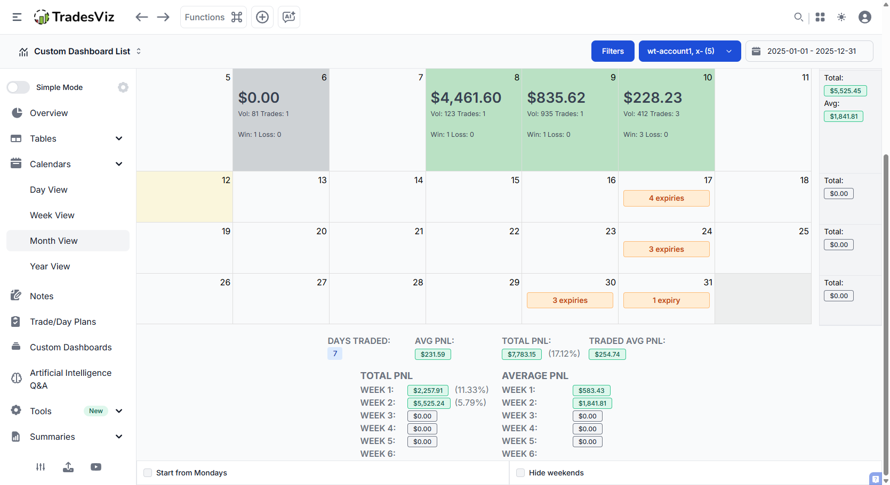Click the hamburger menu icon
This screenshot has height=485, width=890.
pyautogui.click(x=17, y=17)
